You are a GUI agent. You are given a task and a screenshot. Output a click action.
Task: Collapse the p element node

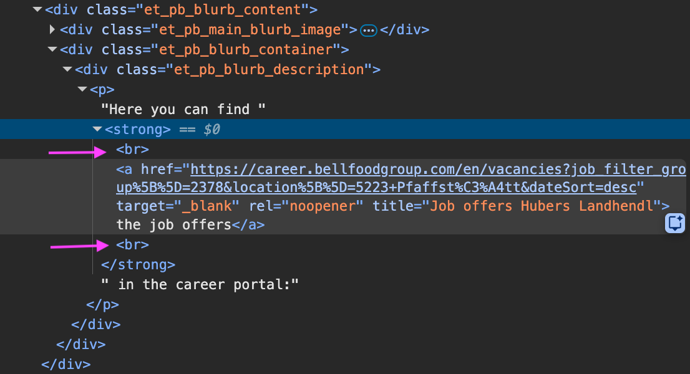(82, 90)
